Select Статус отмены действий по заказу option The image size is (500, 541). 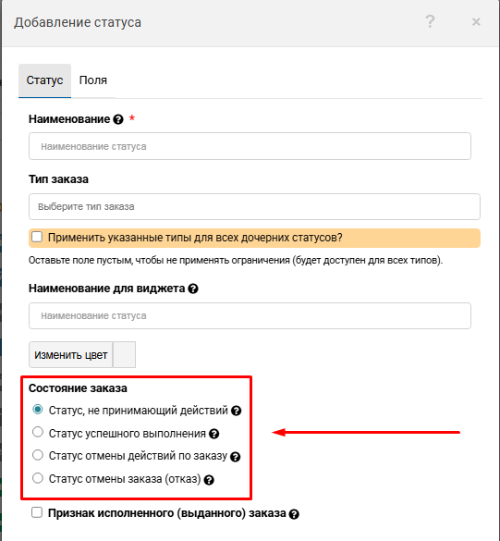(38, 455)
